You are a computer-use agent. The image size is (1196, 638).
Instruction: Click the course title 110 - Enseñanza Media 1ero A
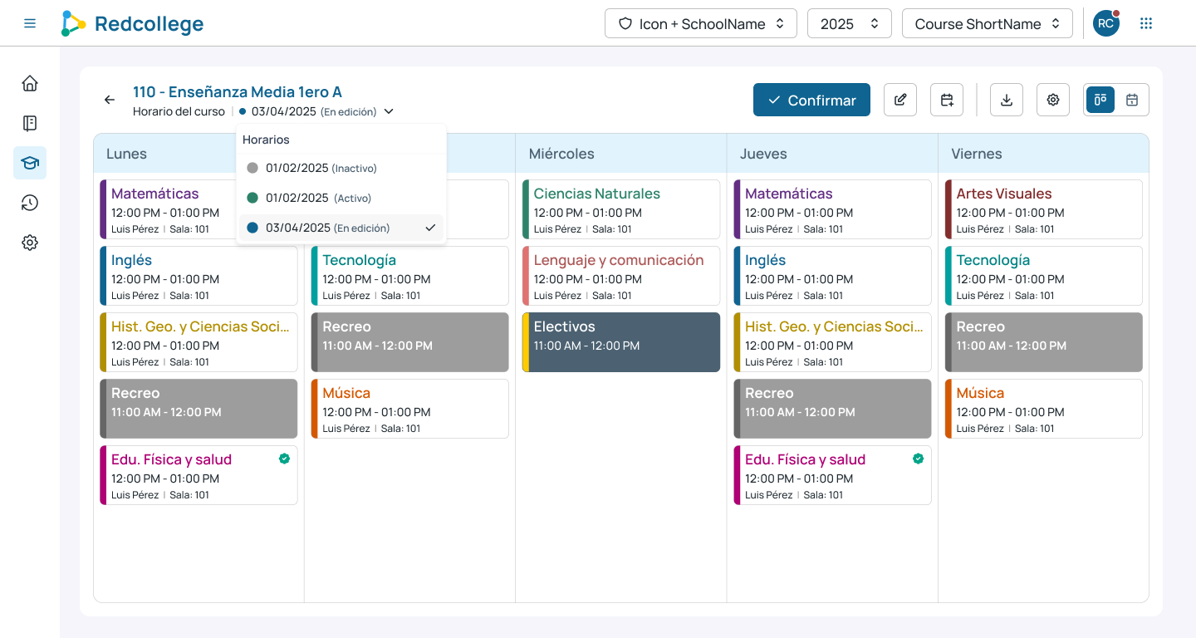point(238,92)
